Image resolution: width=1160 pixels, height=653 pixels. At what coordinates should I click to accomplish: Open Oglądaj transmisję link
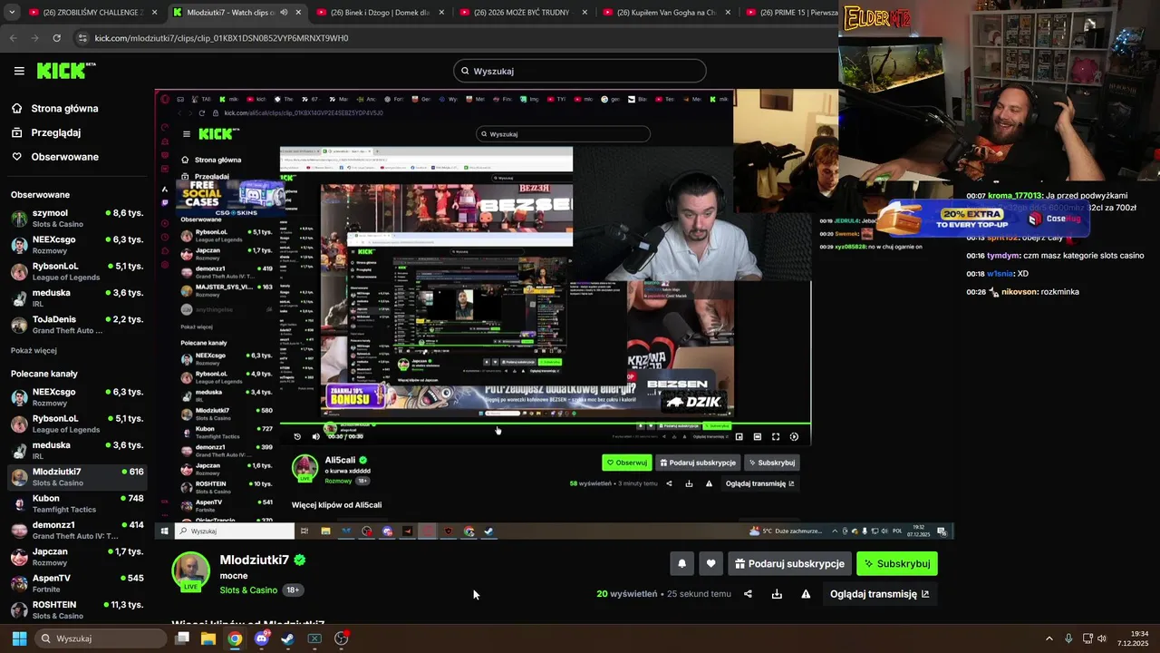pyautogui.click(x=879, y=594)
